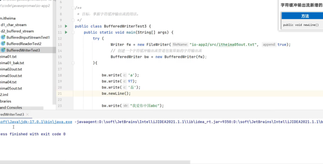Screen dimensions: 323x164
Task: Collapse the Javadoc comment fold marker
Action: [x=73, y=8]
